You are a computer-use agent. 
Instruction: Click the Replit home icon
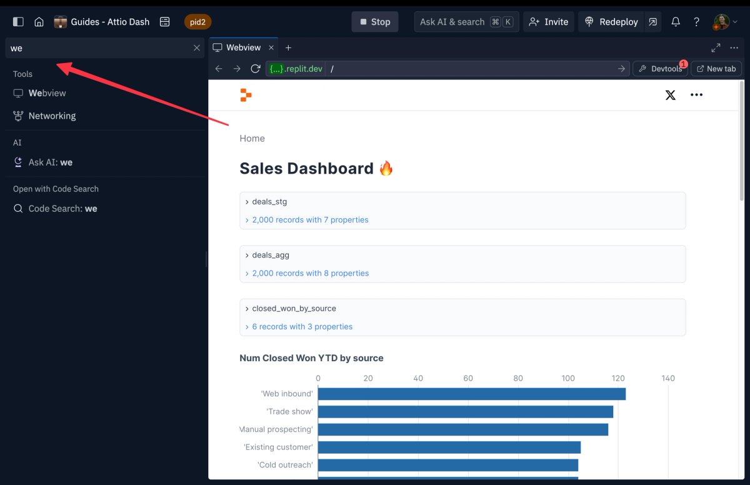[x=39, y=21]
